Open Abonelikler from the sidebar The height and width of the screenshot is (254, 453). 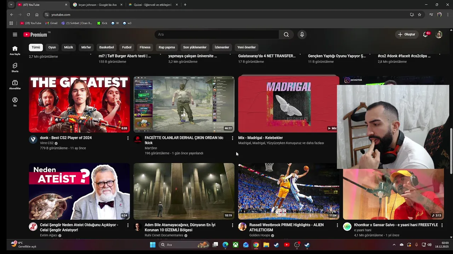pyautogui.click(x=15, y=85)
